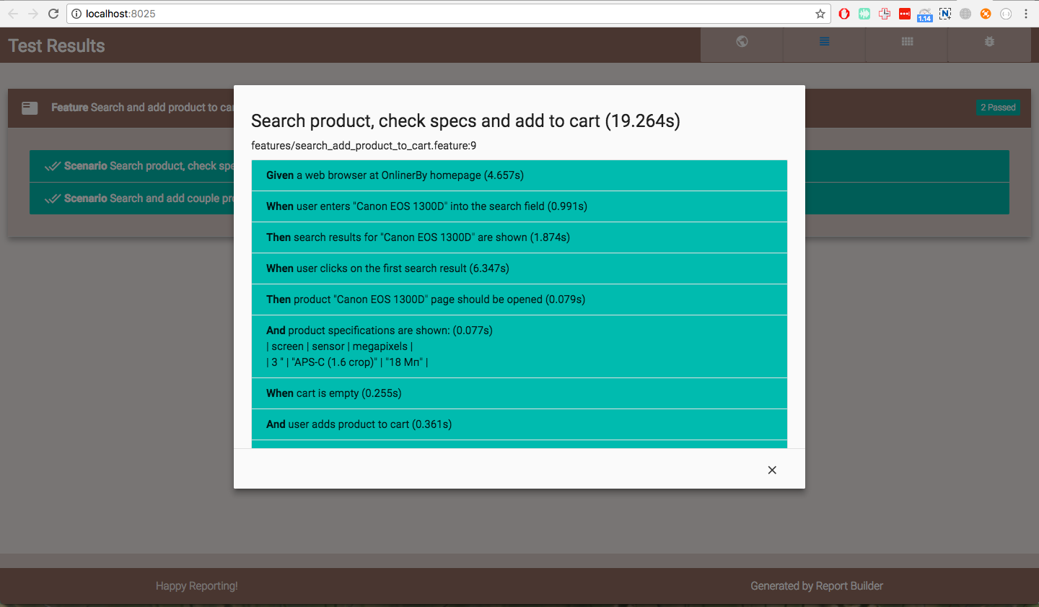
Task: Click the feature card icon beside Feature Search
Action: (x=30, y=108)
